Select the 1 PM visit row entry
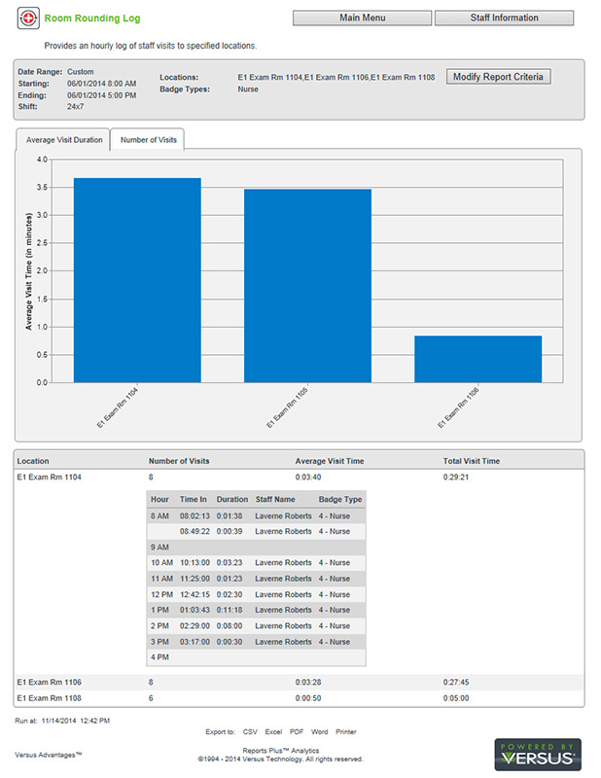Image resolution: width=601 pixels, height=778 pixels. 256,610
